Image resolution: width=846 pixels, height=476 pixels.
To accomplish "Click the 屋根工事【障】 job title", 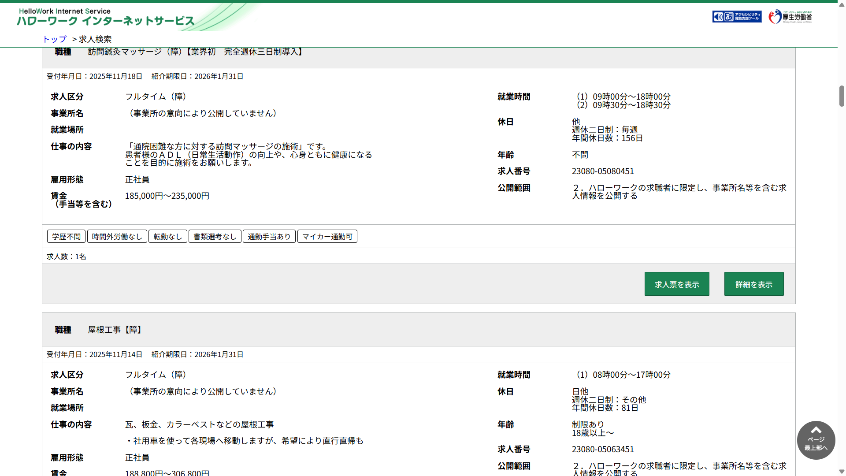I will point(115,330).
